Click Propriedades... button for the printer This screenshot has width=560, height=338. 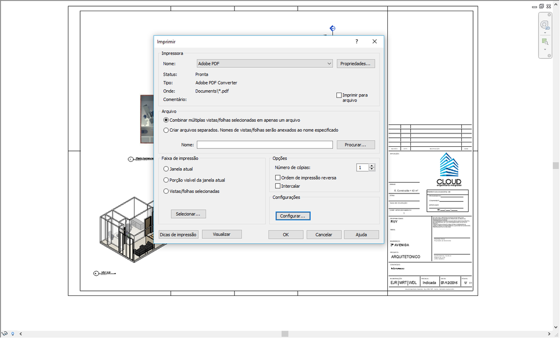tap(356, 63)
